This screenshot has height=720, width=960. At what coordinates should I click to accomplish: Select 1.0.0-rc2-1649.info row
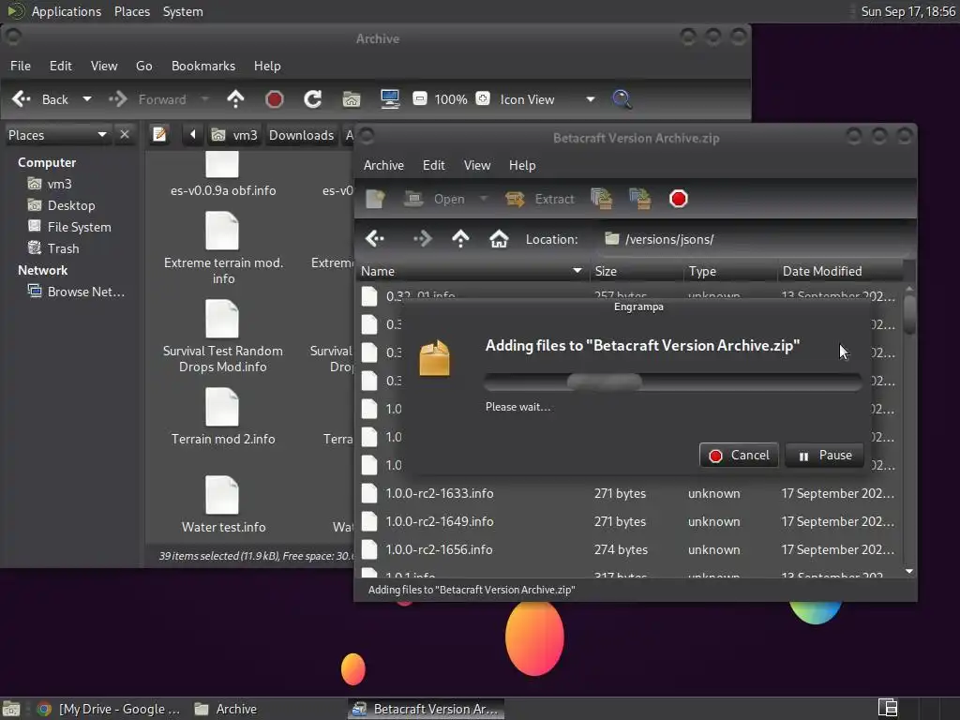point(629,521)
